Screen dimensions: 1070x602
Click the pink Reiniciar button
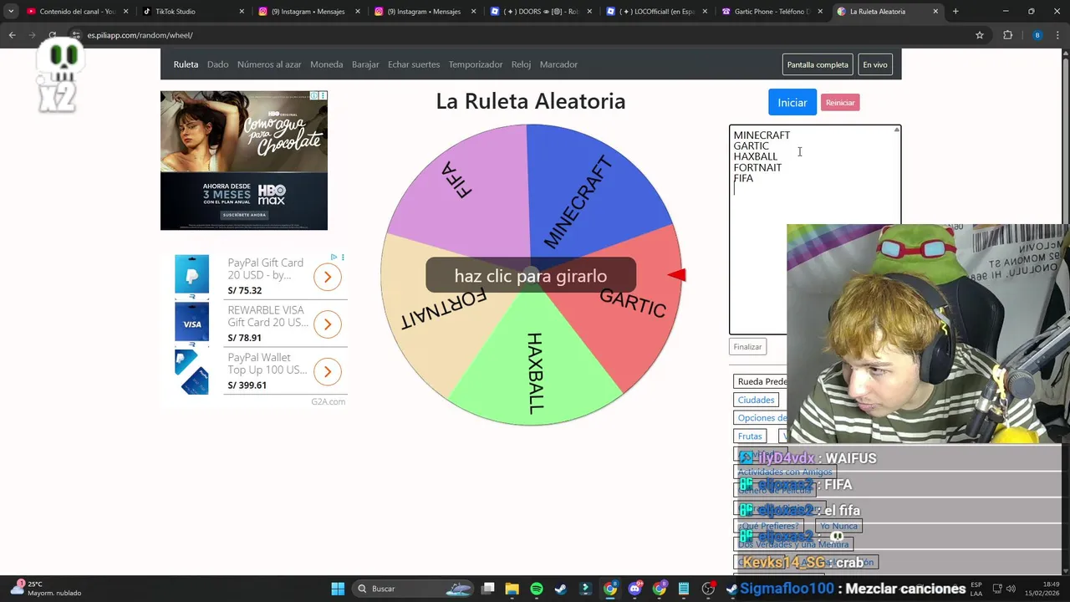(840, 103)
